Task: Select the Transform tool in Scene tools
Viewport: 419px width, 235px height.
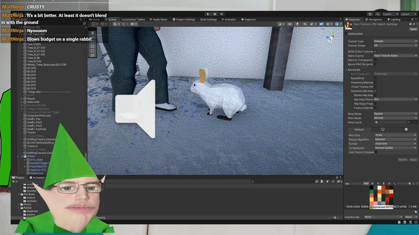Action: pos(92,55)
